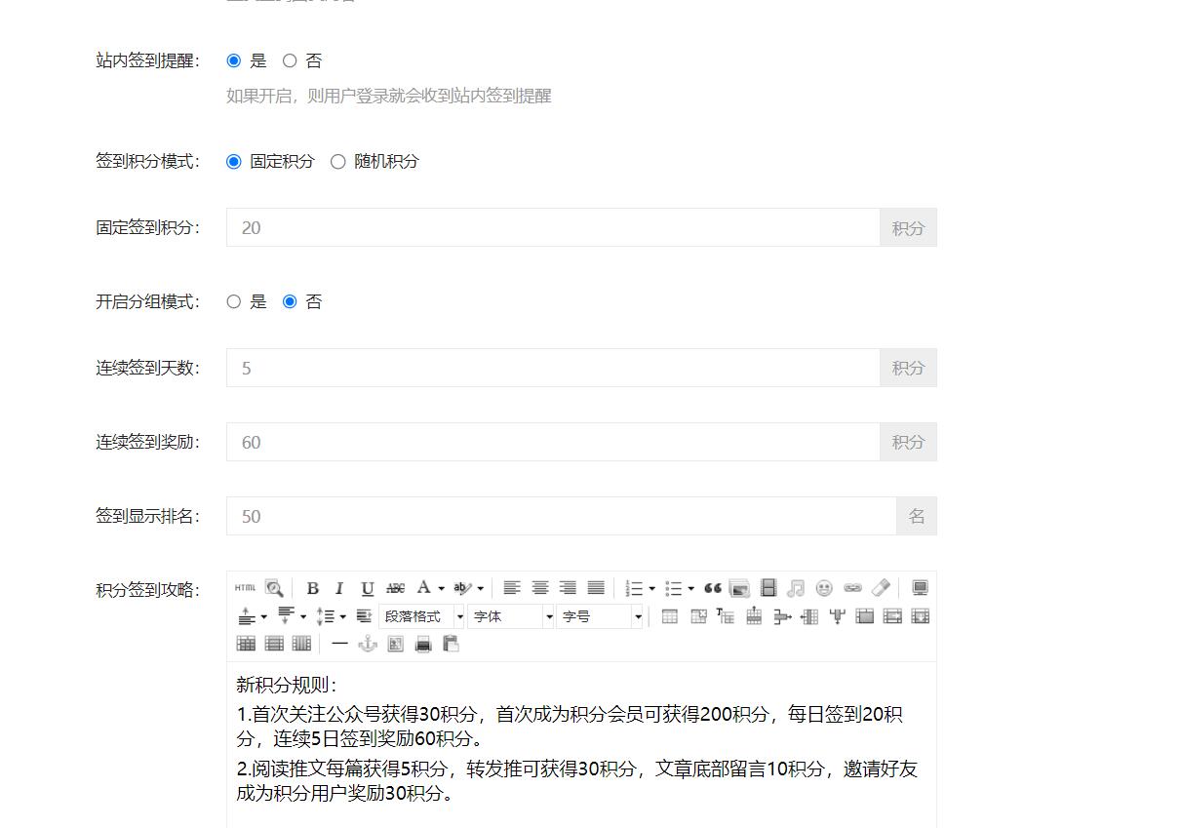1182x828 pixels.
Task: Expand the line height options arrow
Action: (342, 616)
